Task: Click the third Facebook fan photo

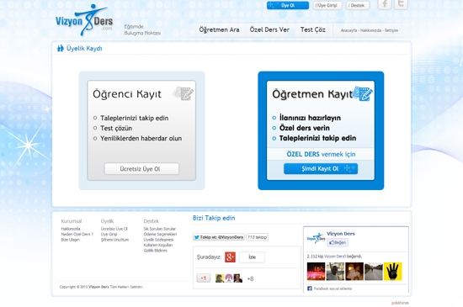Action: pyautogui.click(x=354, y=272)
